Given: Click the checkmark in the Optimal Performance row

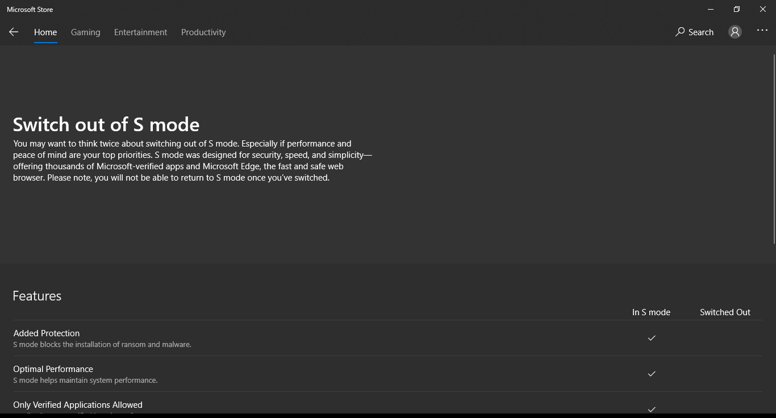Looking at the screenshot, I should point(652,374).
